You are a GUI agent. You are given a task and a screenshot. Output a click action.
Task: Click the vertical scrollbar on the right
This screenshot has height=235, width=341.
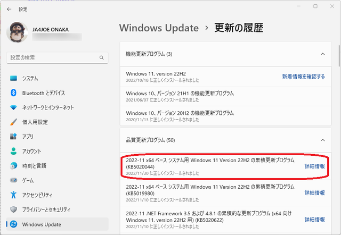pos(339,56)
